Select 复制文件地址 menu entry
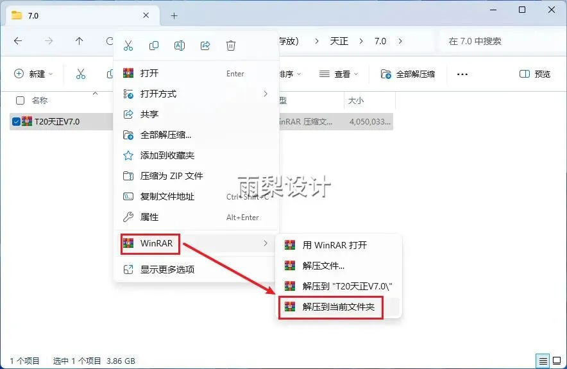Image resolution: width=567 pixels, height=369 pixels. (x=196, y=196)
